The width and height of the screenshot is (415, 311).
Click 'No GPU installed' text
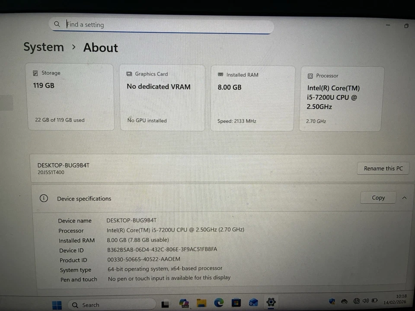point(147,121)
